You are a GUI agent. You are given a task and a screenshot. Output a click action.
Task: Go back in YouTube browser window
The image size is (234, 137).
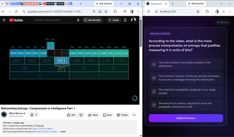point(3,12)
